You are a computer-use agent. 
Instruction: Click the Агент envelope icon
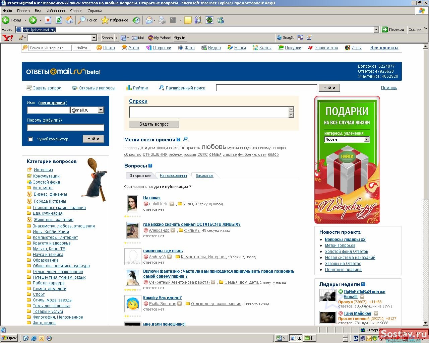pos(124,48)
